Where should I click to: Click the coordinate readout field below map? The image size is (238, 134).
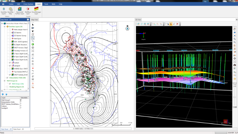(83, 129)
